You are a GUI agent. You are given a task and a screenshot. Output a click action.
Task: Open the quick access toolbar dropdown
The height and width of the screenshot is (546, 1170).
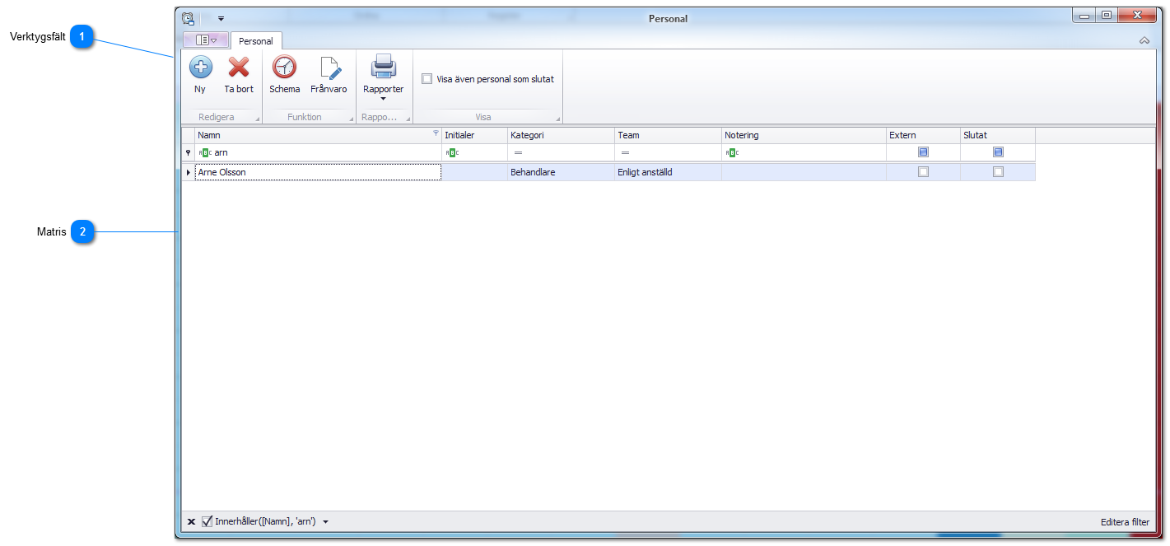[221, 18]
